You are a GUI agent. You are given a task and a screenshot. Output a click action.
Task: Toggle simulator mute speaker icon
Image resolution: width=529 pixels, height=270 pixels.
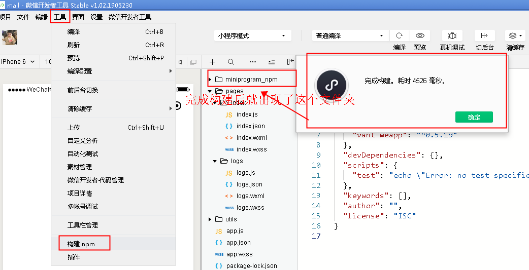[181, 62]
